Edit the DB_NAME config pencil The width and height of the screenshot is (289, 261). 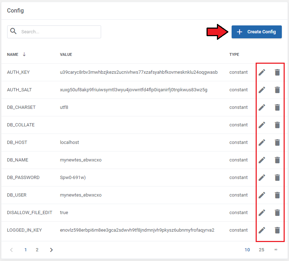point(262,160)
